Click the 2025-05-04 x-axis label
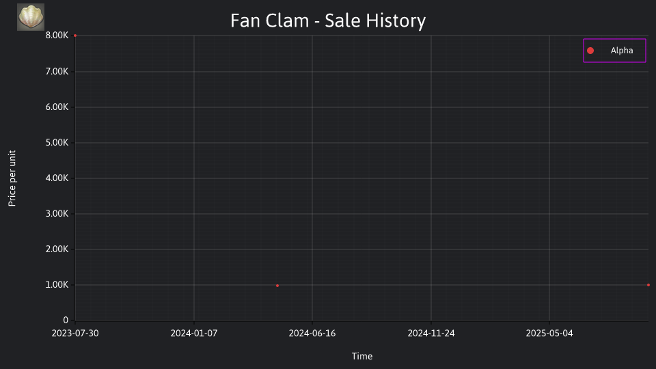This screenshot has height=369, width=656. 549,333
